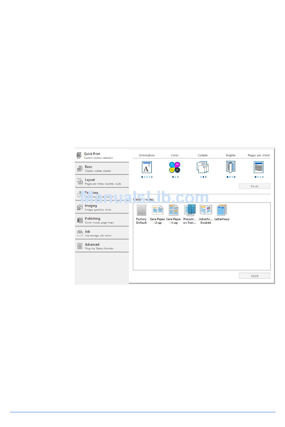This screenshot has height=427, width=285.
Task: Select the Letterhead profile
Action: 222,213
